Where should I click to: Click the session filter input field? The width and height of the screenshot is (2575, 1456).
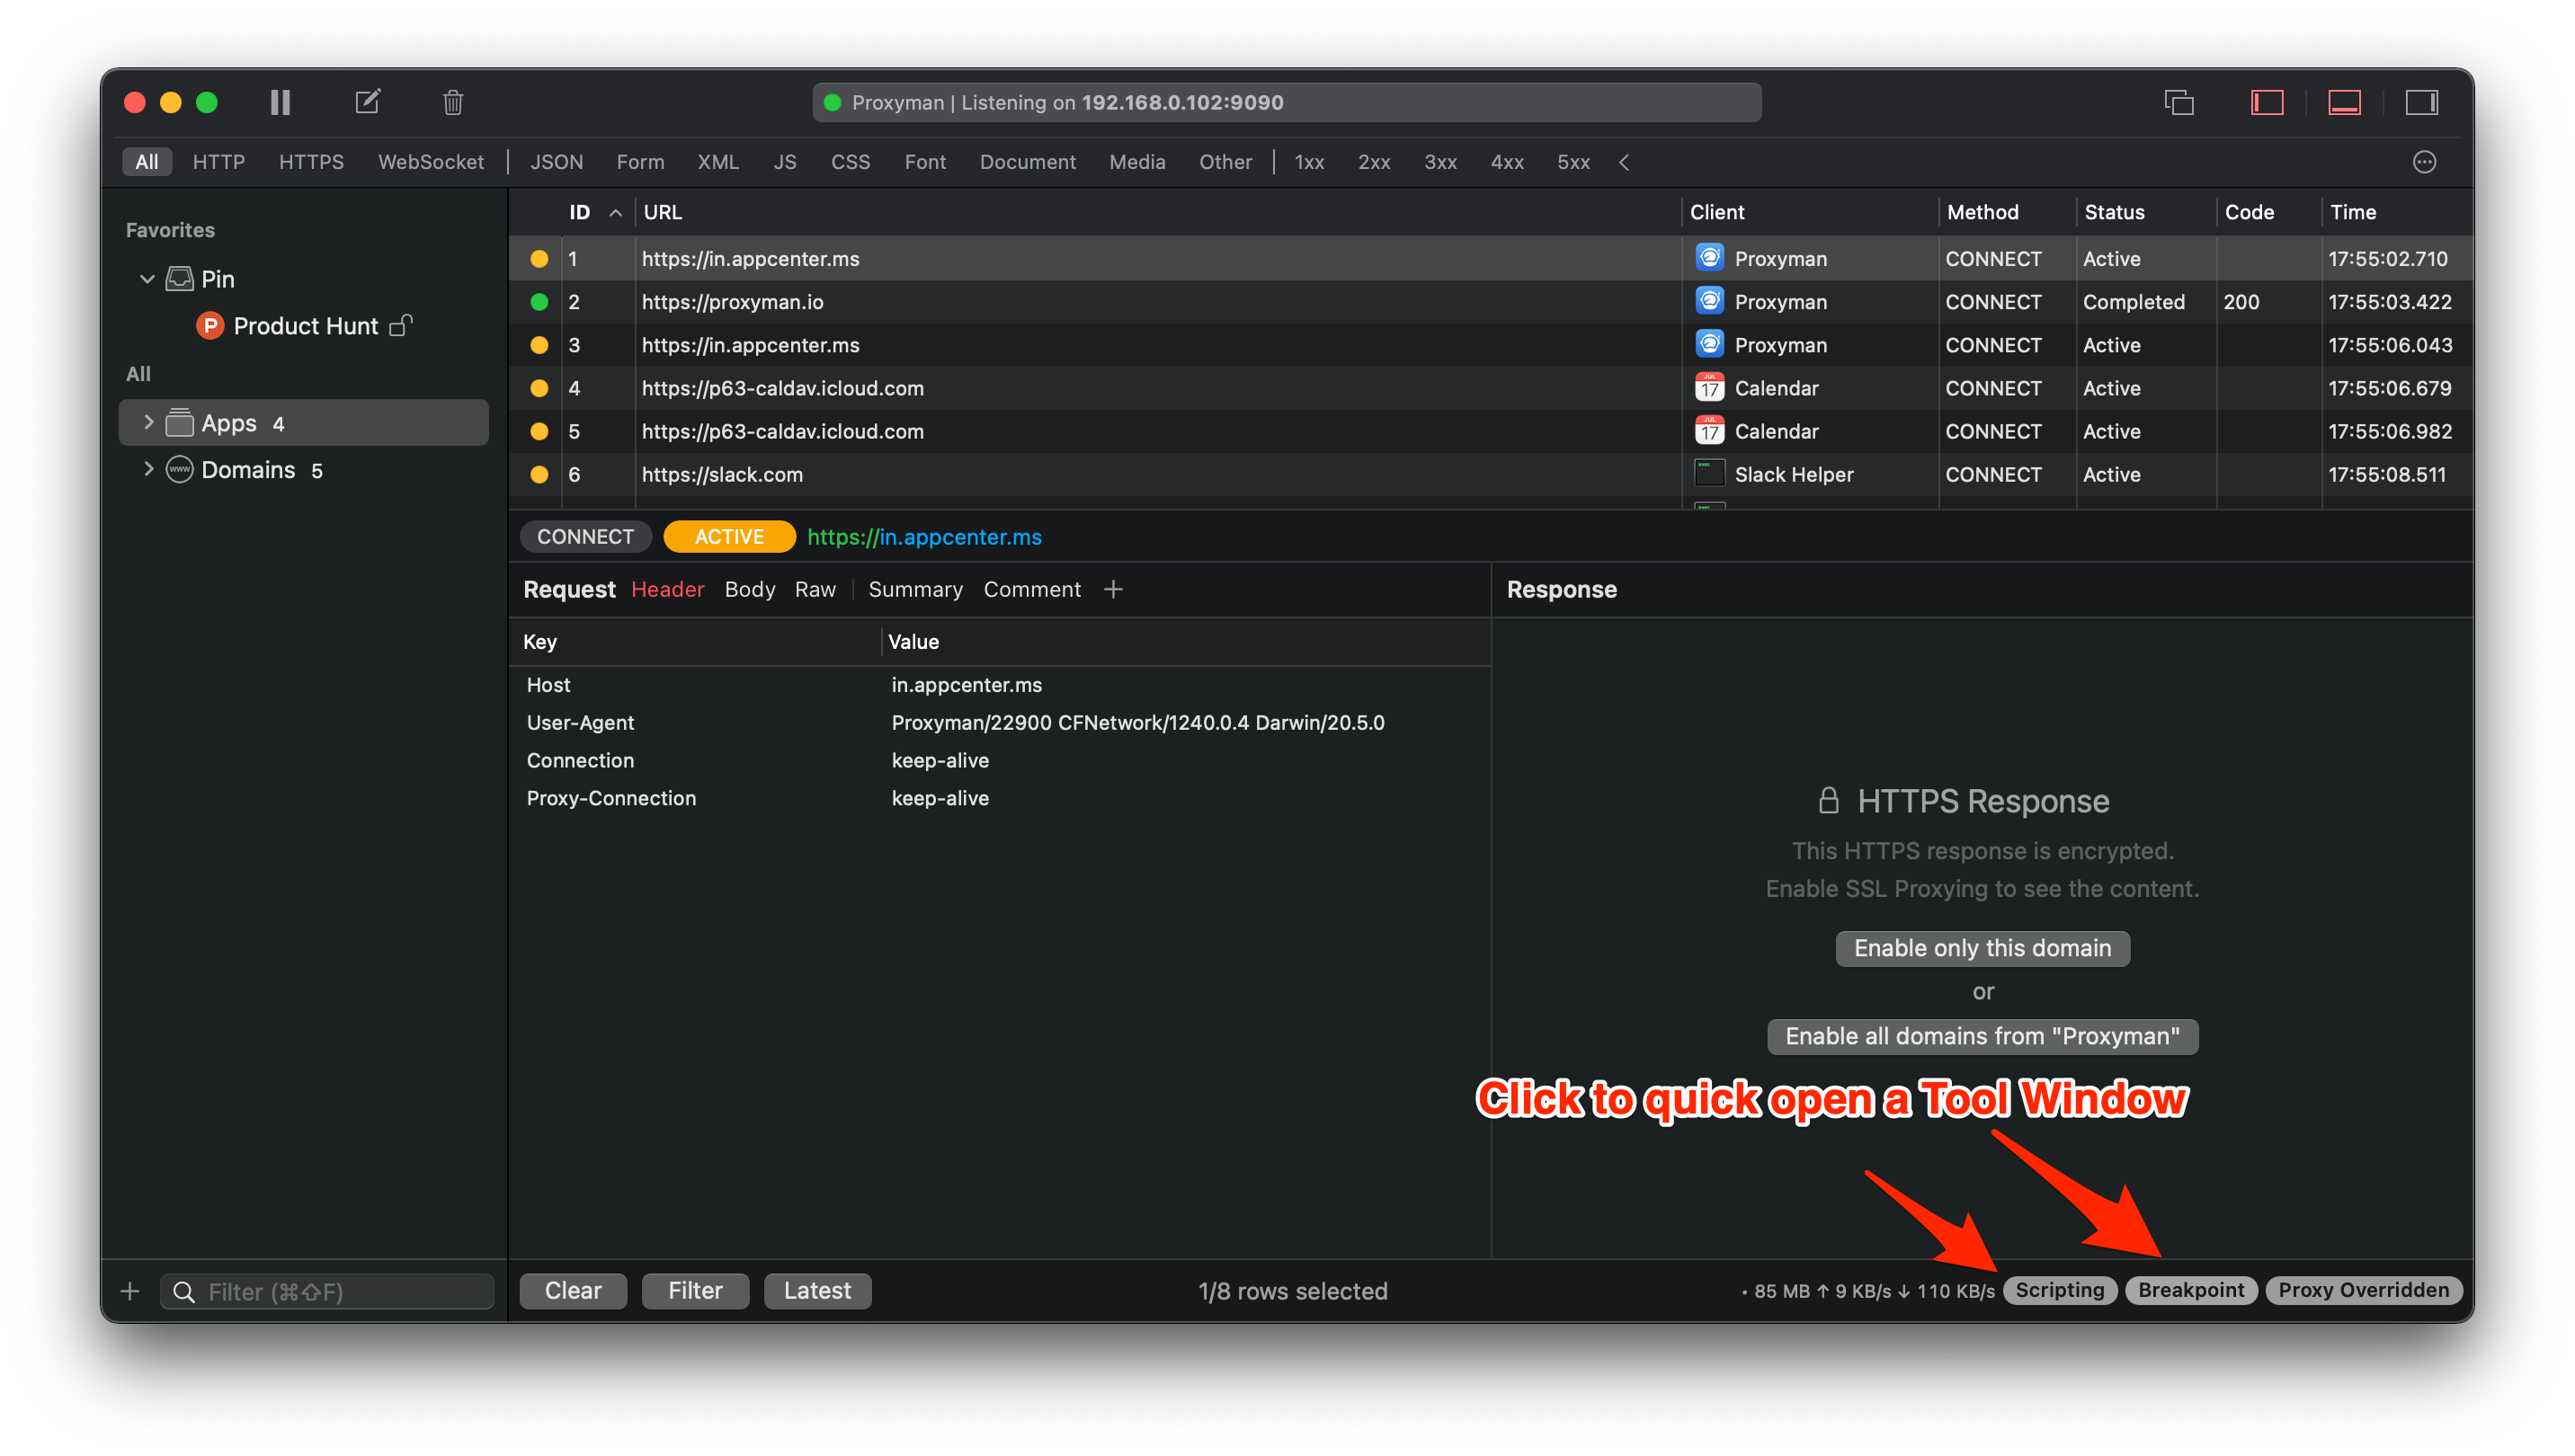click(327, 1290)
